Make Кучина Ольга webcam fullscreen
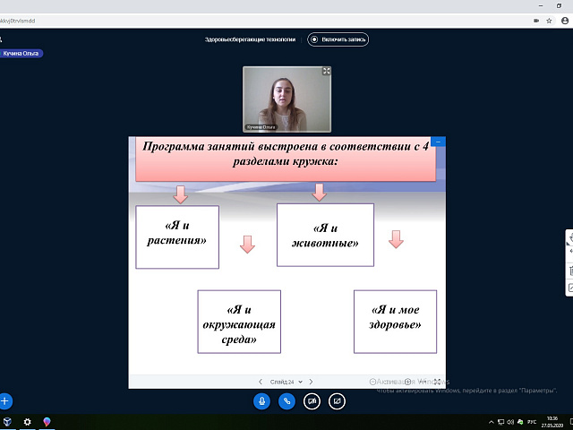The image size is (573, 430). (x=326, y=72)
